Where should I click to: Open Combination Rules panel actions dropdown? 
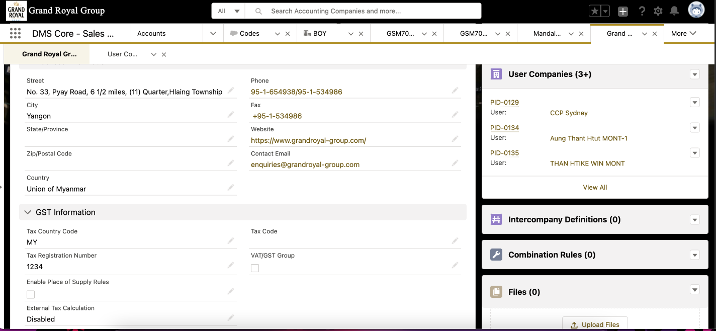coord(695,255)
